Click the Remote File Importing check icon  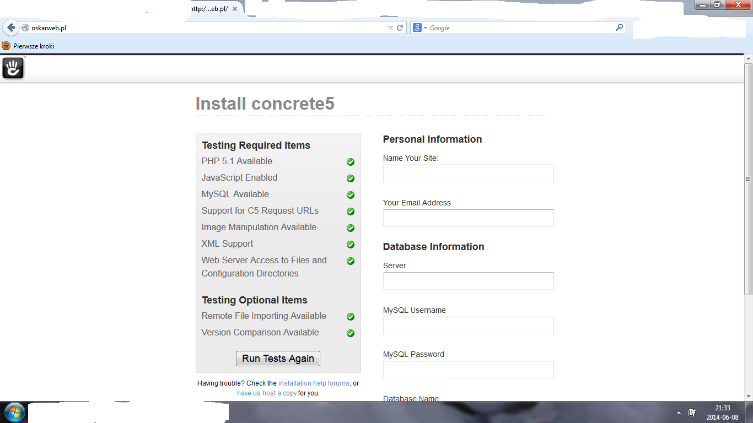tap(351, 317)
